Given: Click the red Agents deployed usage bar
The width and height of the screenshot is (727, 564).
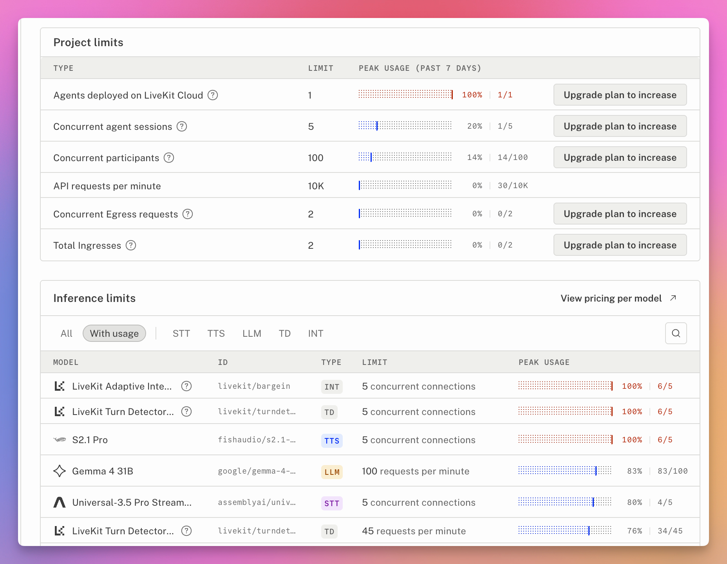Looking at the screenshot, I should click(x=406, y=95).
